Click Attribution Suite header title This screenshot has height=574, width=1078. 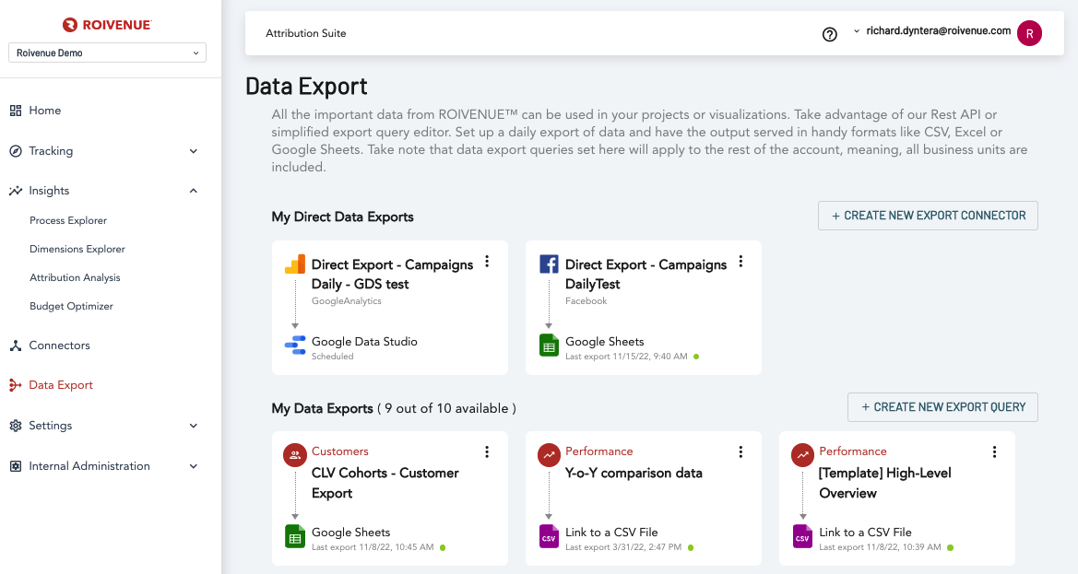tap(306, 34)
